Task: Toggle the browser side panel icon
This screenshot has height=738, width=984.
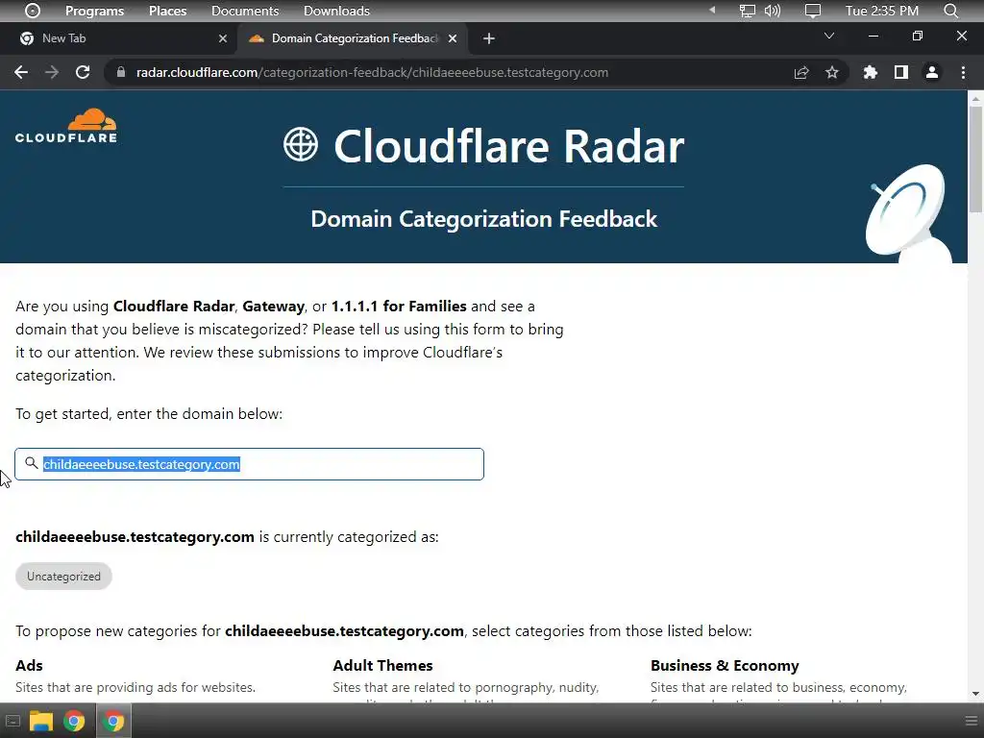Action: [901, 72]
